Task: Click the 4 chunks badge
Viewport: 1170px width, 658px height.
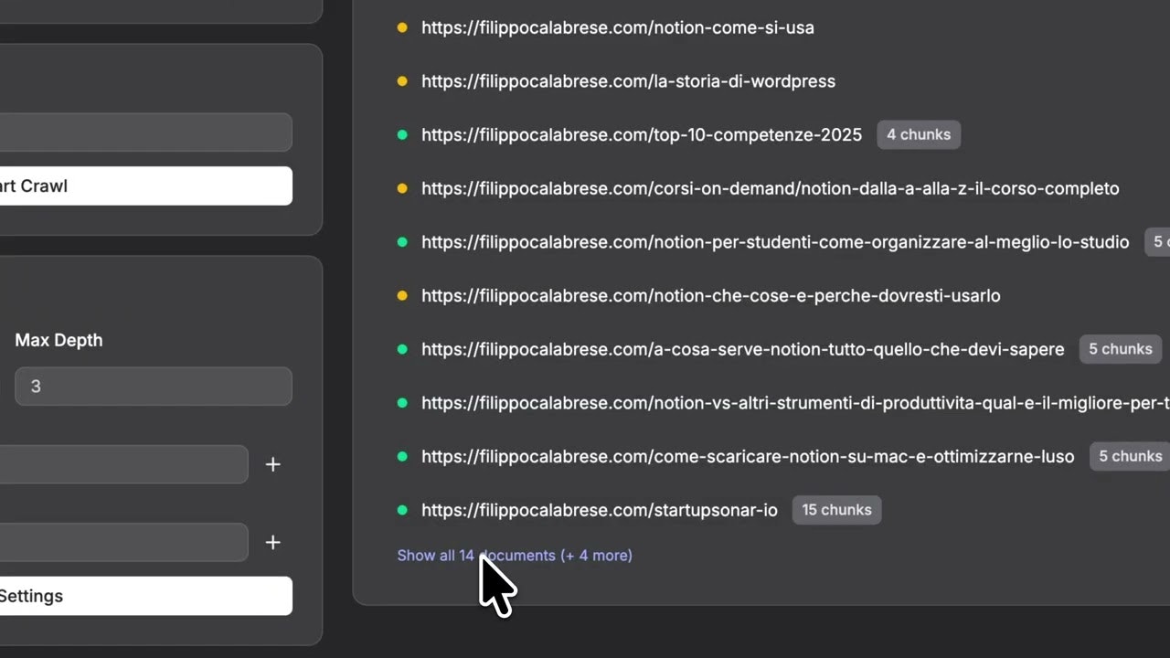Action: point(919,134)
